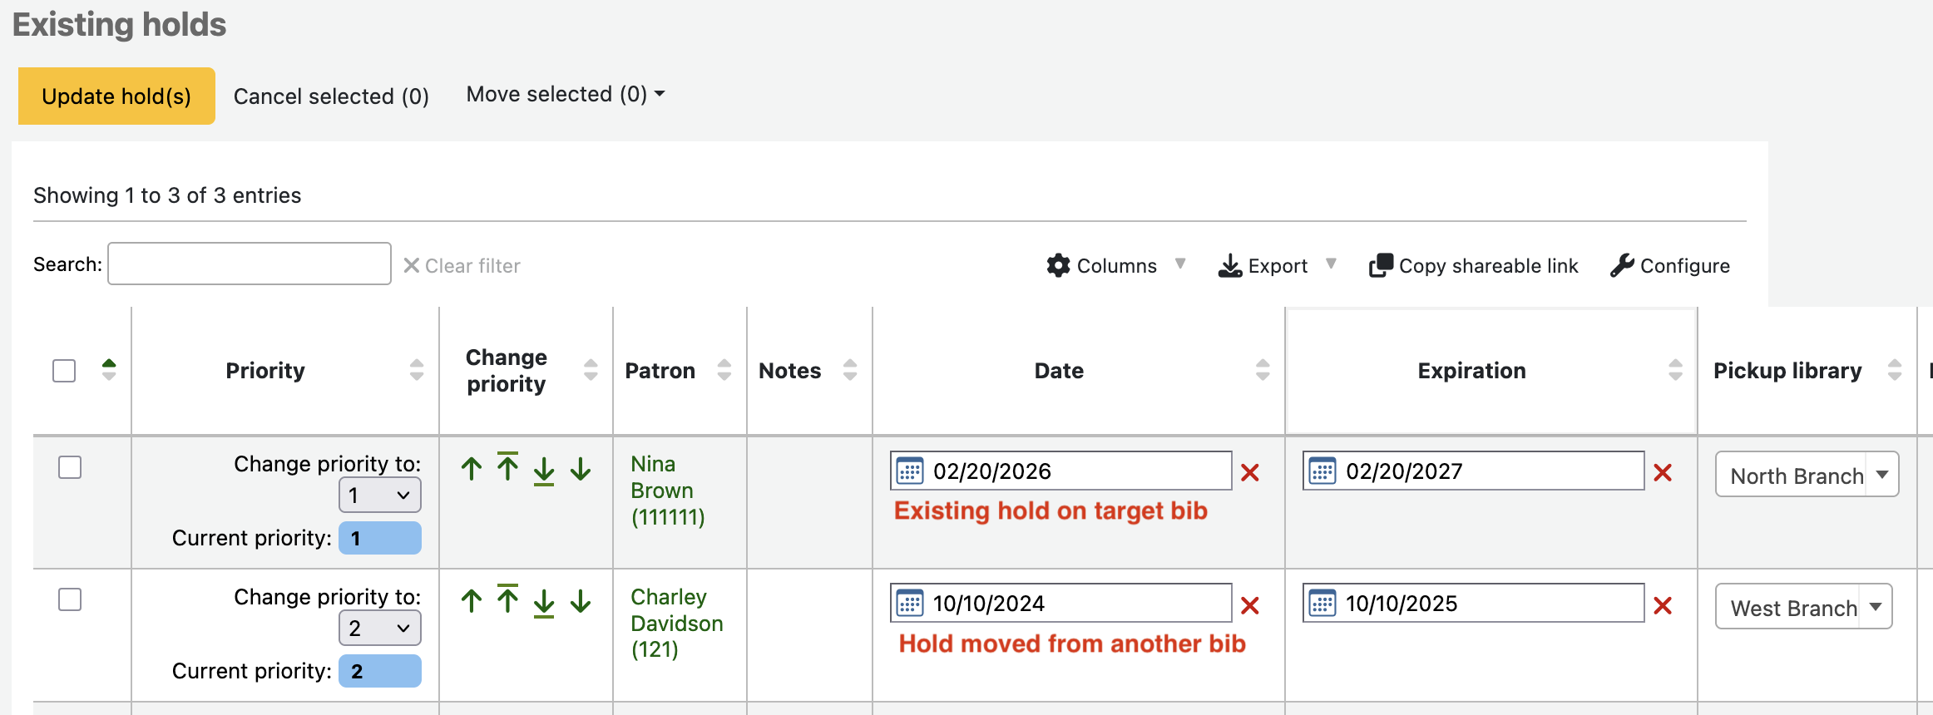Open the Columns visibility menu
This screenshot has width=1933, height=715.
(1115, 266)
